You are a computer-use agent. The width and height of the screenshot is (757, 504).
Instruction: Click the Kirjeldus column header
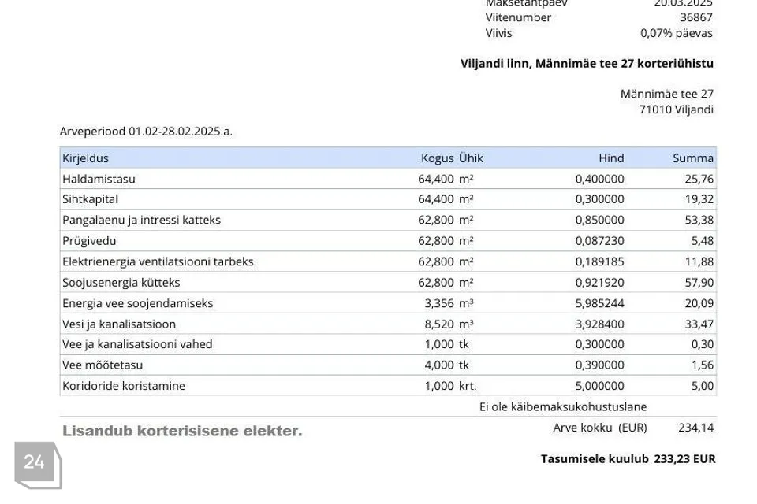(86, 158)
